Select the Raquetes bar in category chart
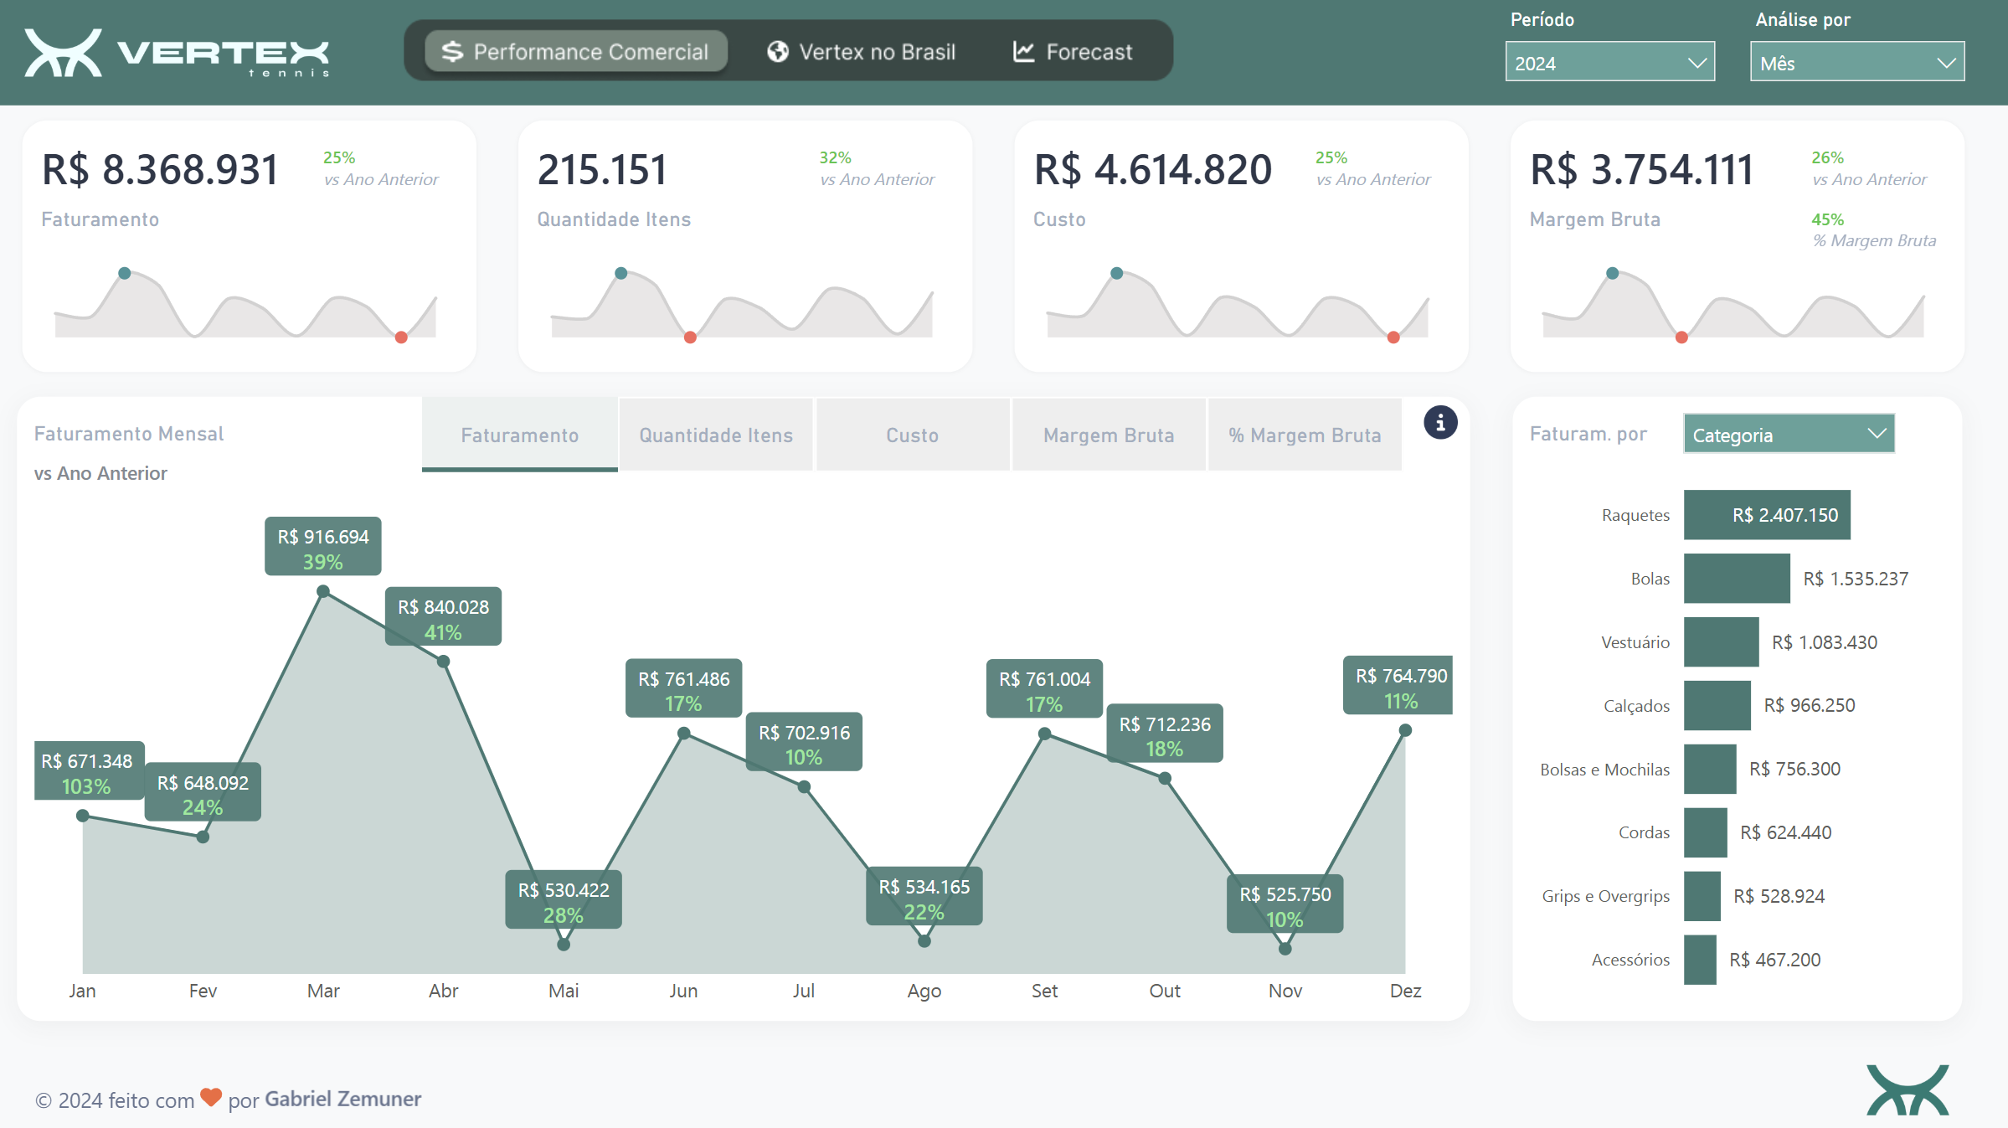The image size is (2008, 1128). 1767,515
